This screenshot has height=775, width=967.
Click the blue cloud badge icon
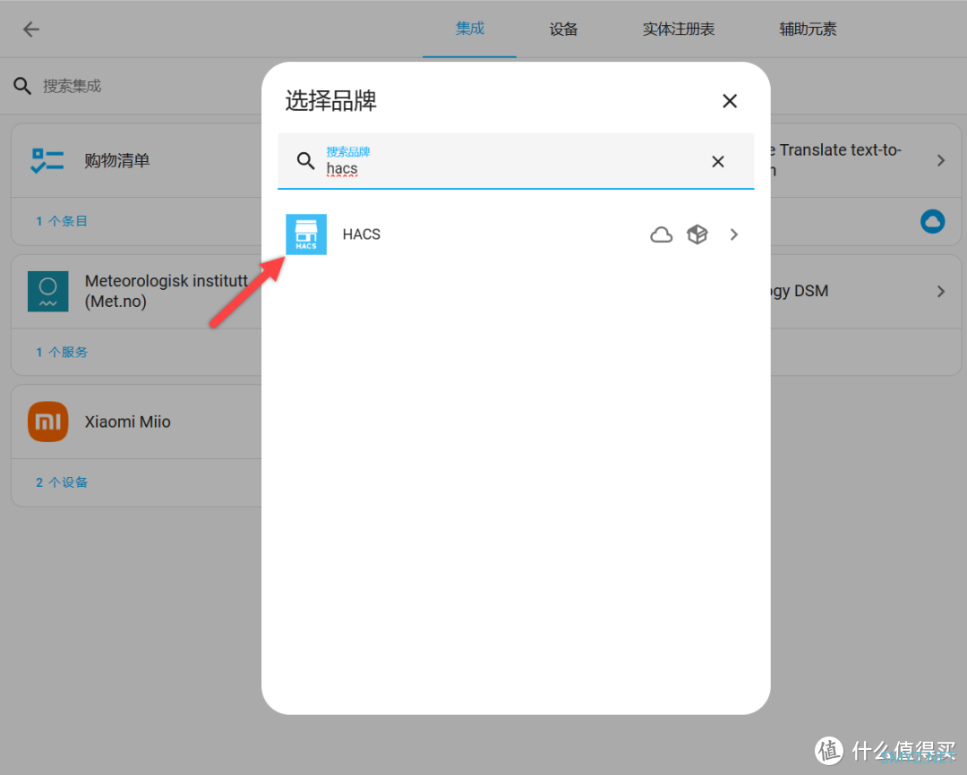pos(932,221)
